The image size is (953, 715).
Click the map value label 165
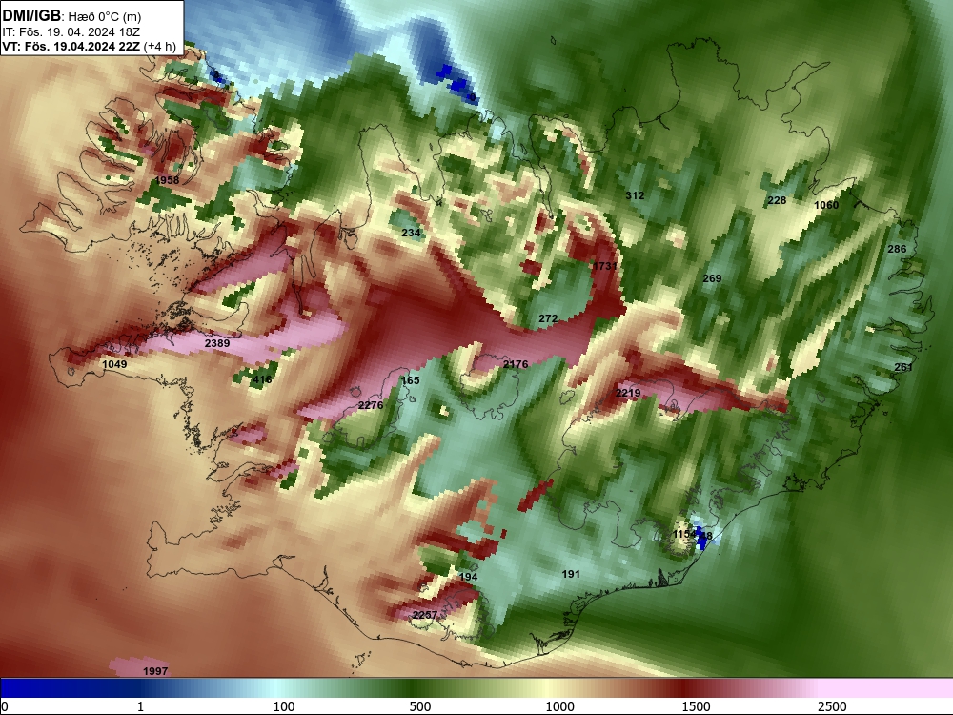point(410,380)
